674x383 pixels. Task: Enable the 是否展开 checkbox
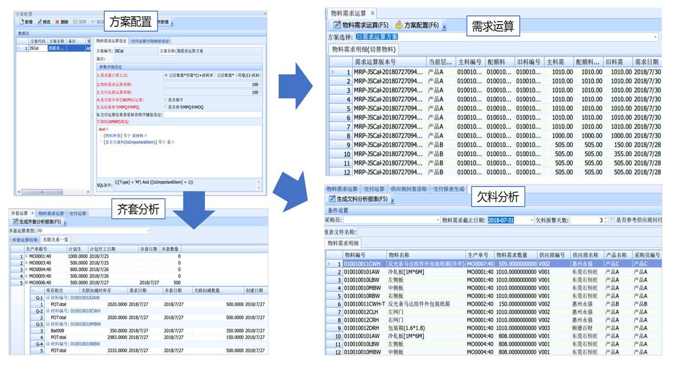click(165, 99)
